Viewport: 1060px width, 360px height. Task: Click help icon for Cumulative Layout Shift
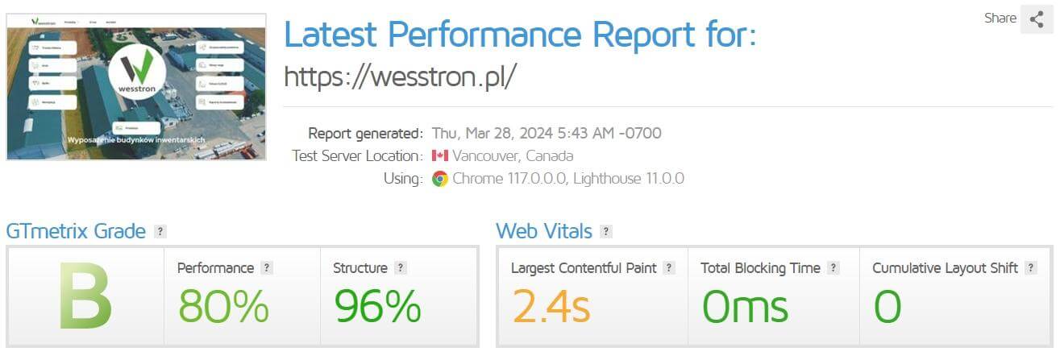[x=1031, y=268]
